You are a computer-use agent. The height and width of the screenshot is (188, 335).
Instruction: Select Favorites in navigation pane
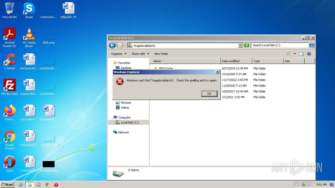click(124, 63)
